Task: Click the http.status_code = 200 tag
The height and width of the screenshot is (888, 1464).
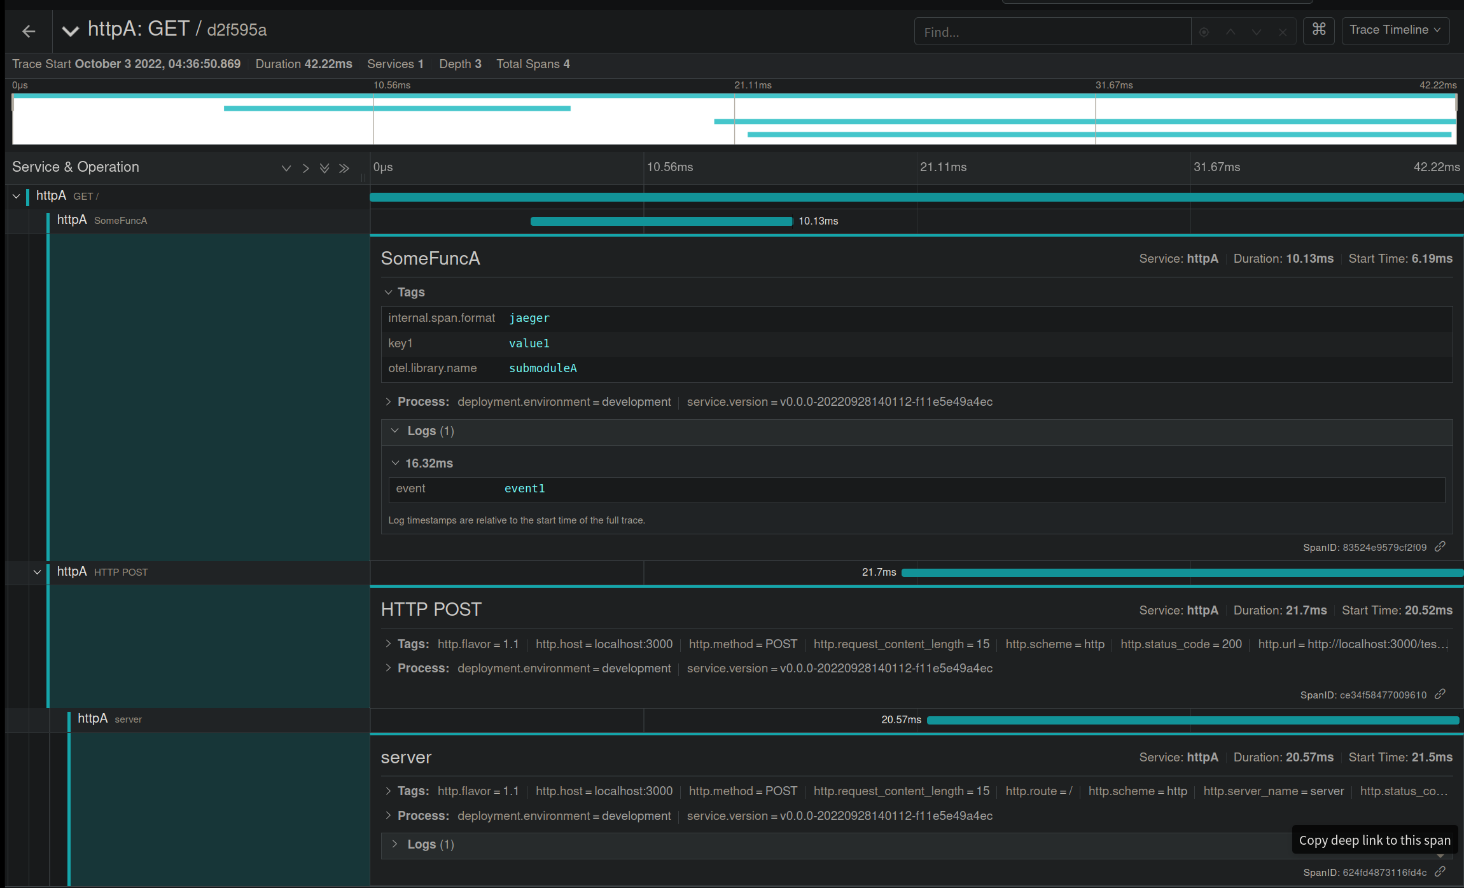Action: pos(1181,644)
